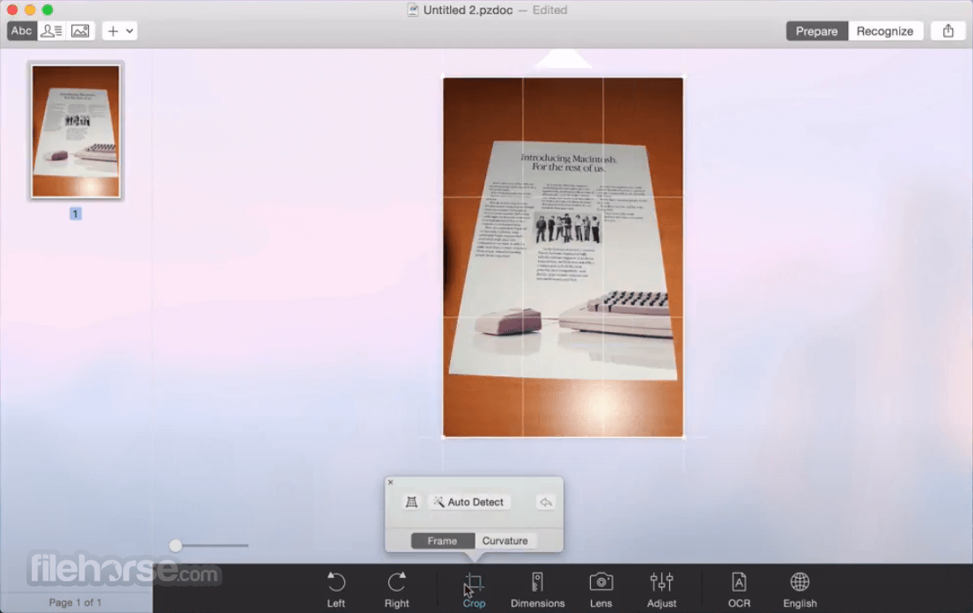Image resolution: width=973 pixels, height=613 pixels.
Task: Select page 1 thumbnail in sidebar
Action: pos(76,131)
